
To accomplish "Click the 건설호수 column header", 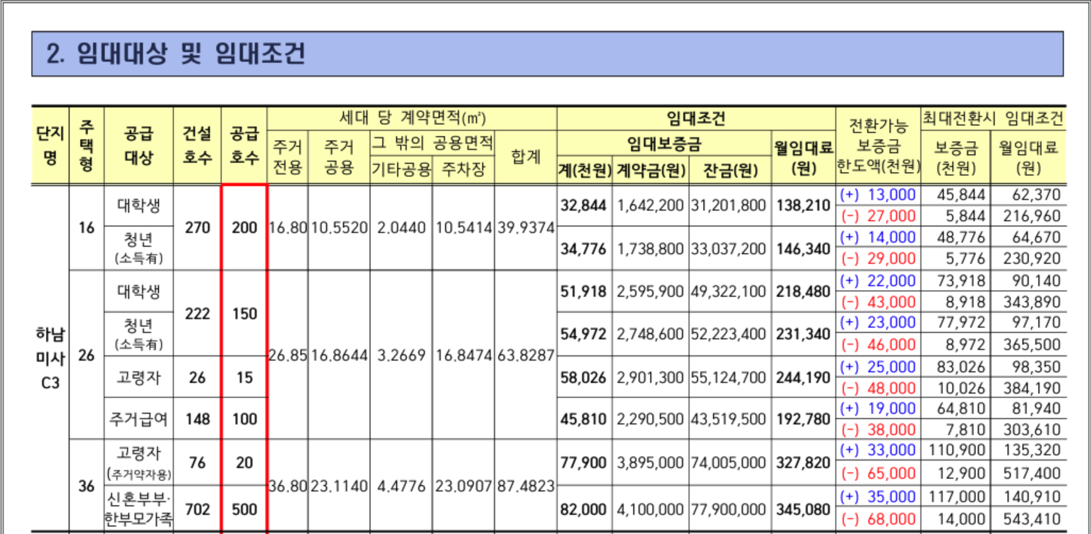I will pos(197,145).
